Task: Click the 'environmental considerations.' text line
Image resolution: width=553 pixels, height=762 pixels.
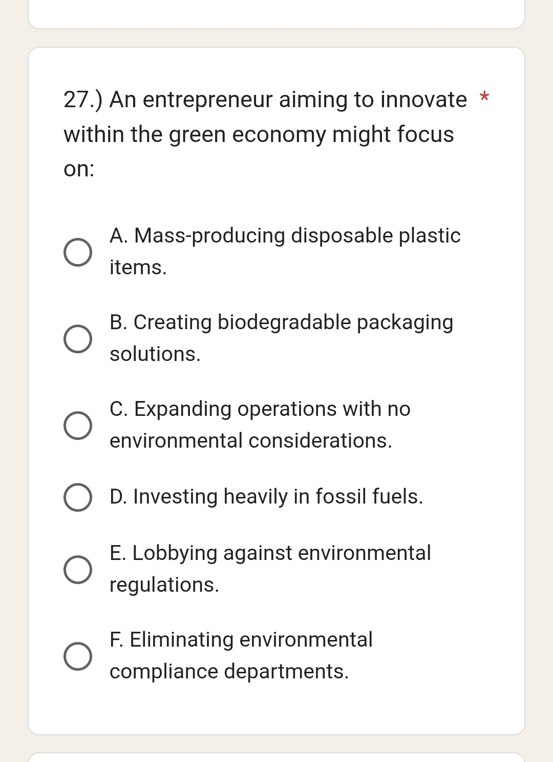Action: point(250,441)
